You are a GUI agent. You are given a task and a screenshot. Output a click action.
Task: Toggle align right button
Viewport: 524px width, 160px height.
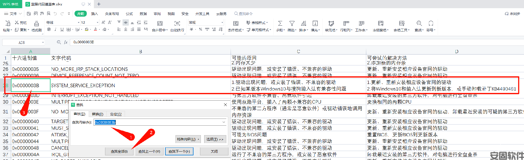tap(132, 29)
